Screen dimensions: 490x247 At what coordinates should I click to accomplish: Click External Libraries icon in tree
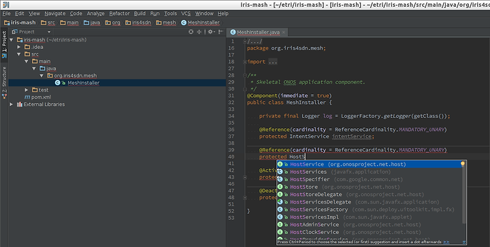tap(20, 104)
